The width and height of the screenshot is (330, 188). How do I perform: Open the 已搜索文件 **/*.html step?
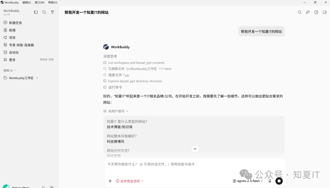[x=137, y=69]
